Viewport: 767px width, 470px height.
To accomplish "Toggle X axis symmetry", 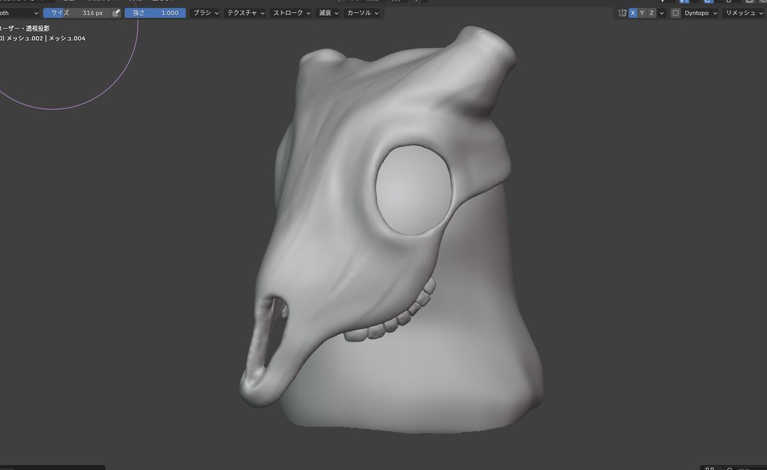I will 633,13.
